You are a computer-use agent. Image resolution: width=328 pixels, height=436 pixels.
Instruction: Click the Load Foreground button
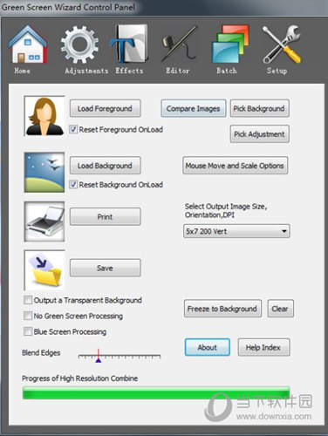click(x=106, y=108)
